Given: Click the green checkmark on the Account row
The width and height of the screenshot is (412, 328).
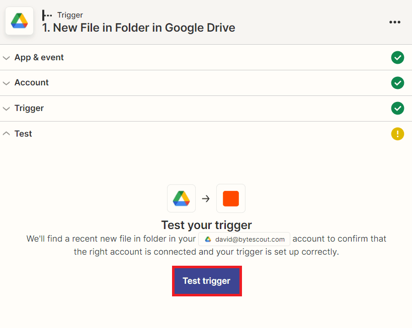Looking at the screenshot, I should (397, 83).
